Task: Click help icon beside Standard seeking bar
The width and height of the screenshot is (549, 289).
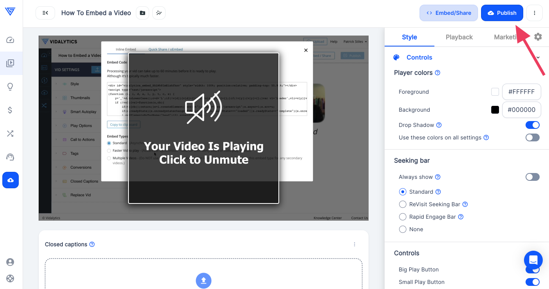Action: [438, 192]
